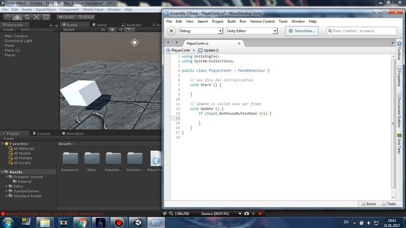Switch to the Animator tab
The width and height of the screenshot is (406, 228).
coord(132,25)
